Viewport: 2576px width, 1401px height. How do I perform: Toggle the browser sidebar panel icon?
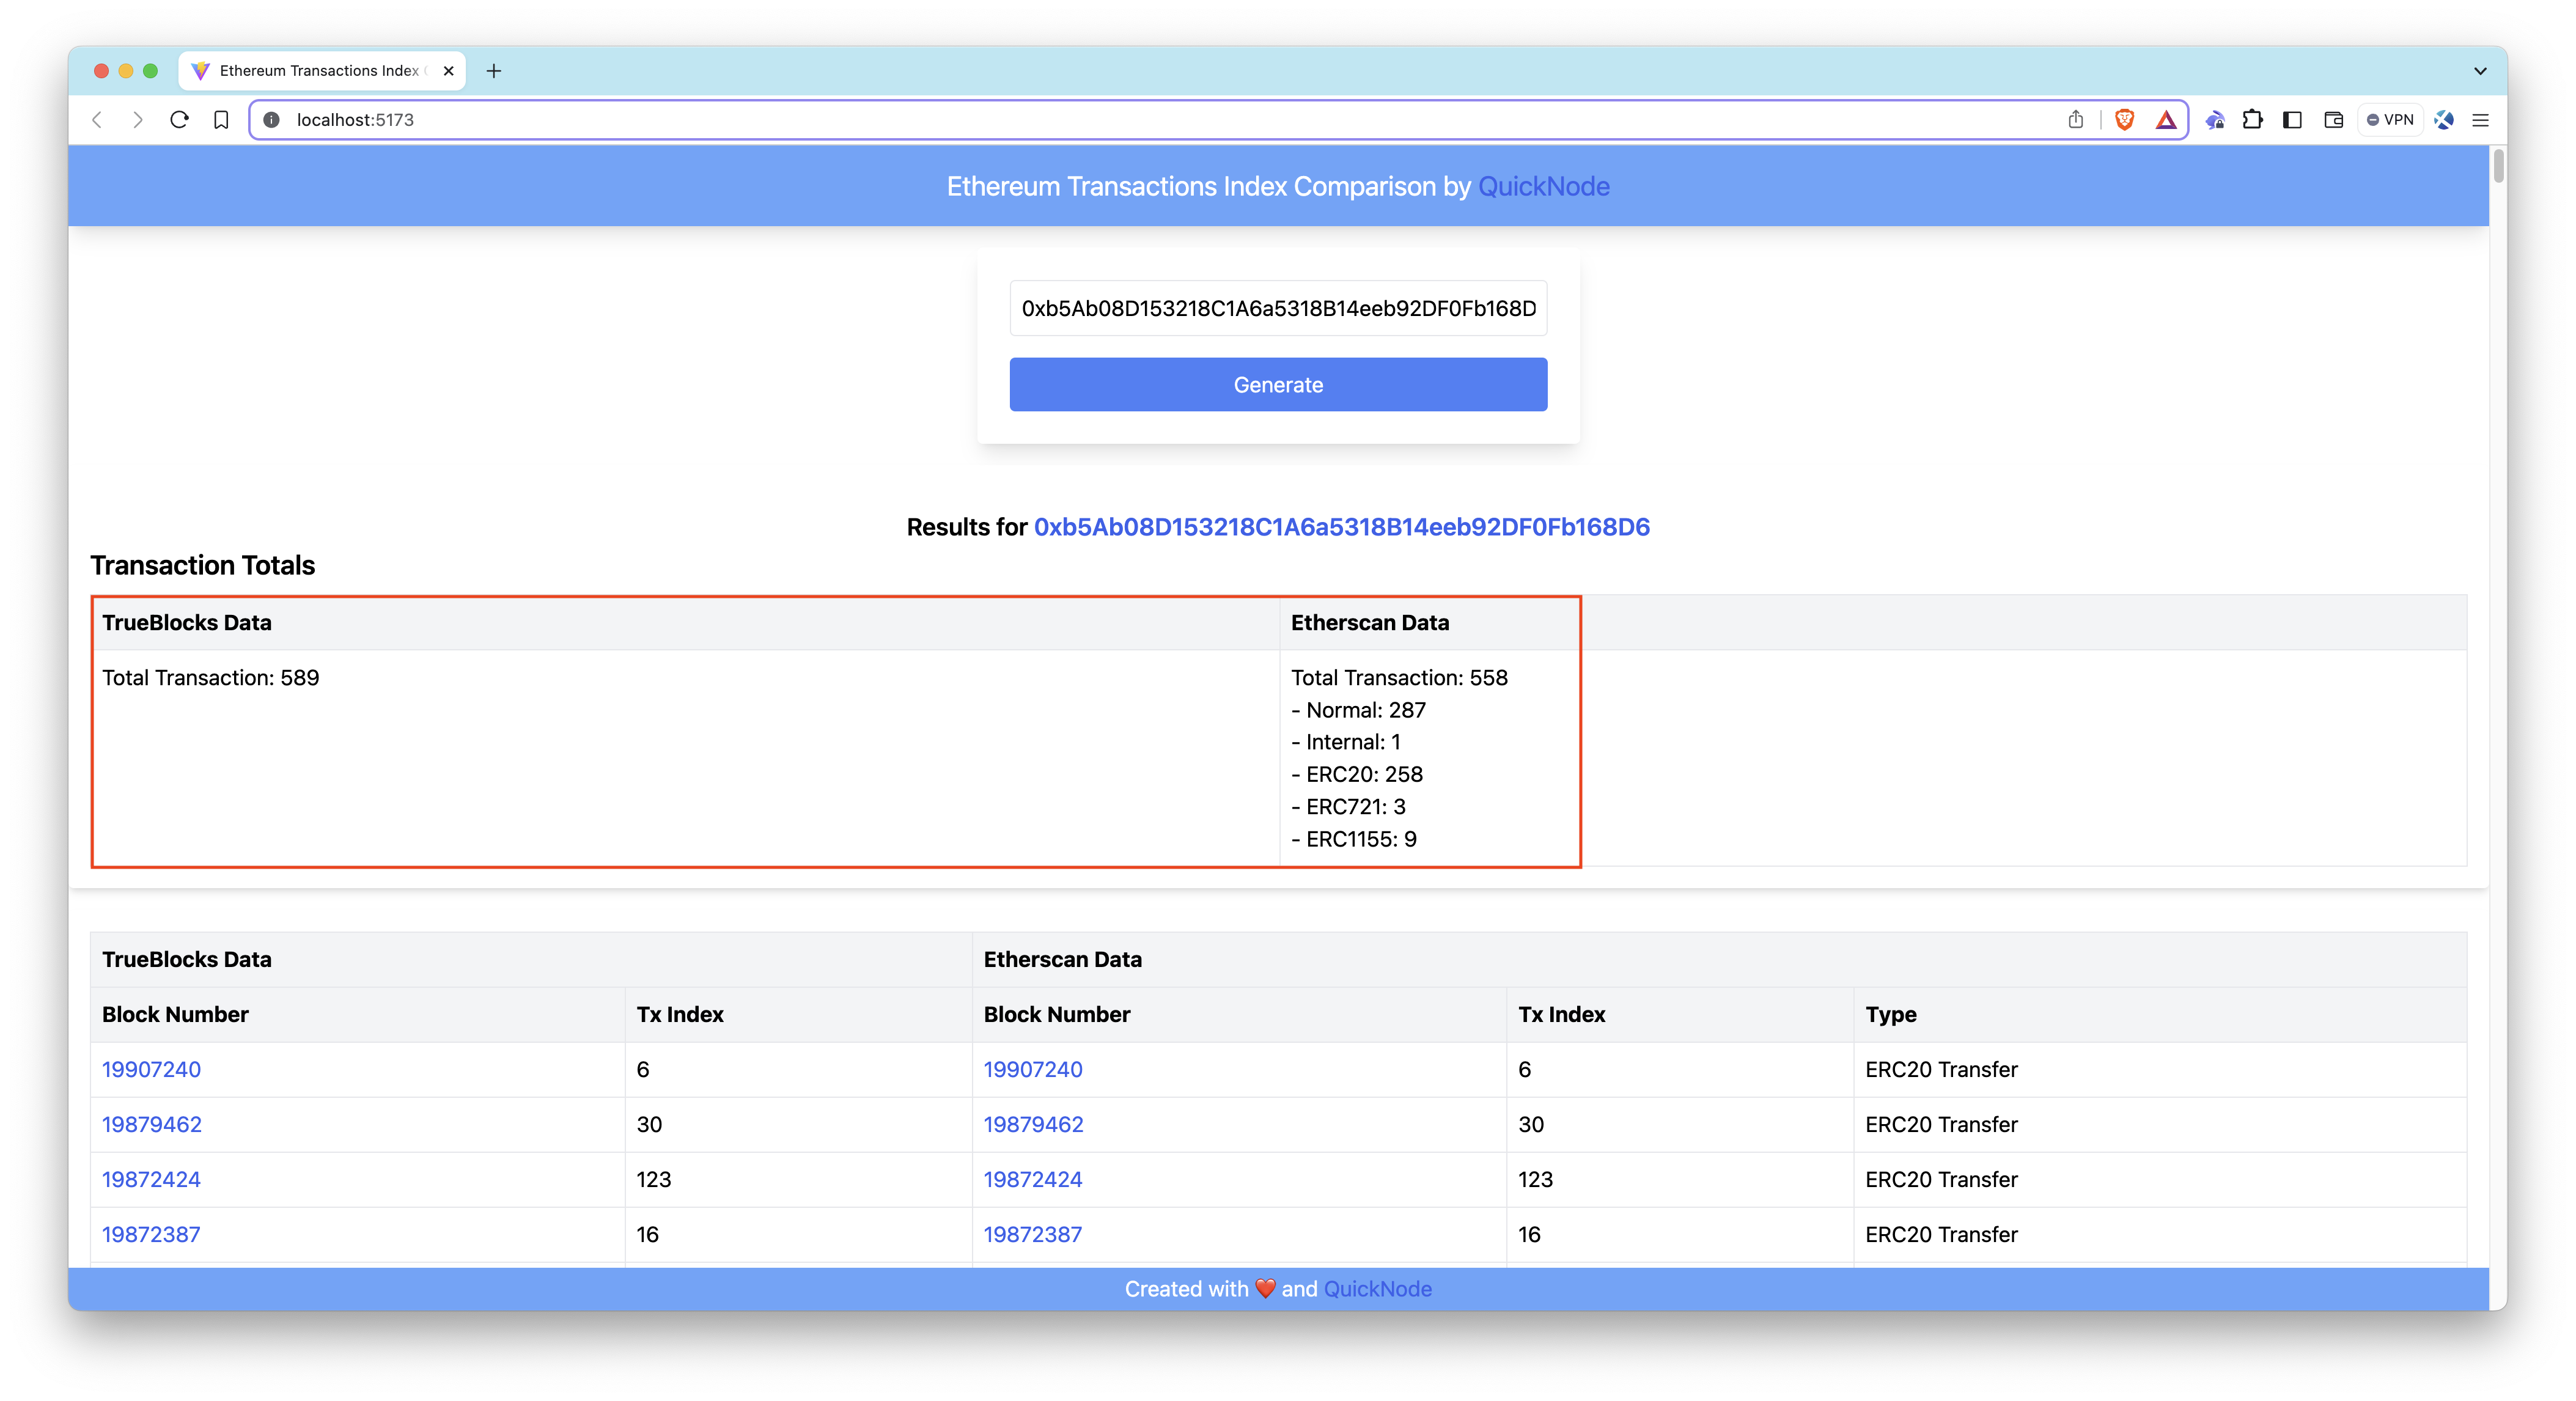(x=2293, y=120)
